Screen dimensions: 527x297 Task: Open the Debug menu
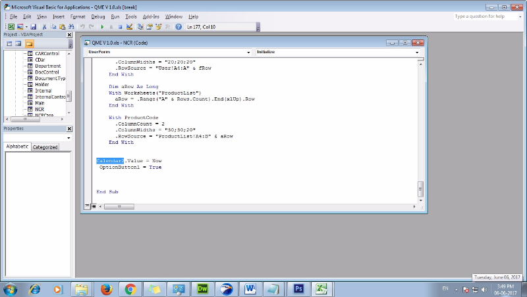click(97, 16)
